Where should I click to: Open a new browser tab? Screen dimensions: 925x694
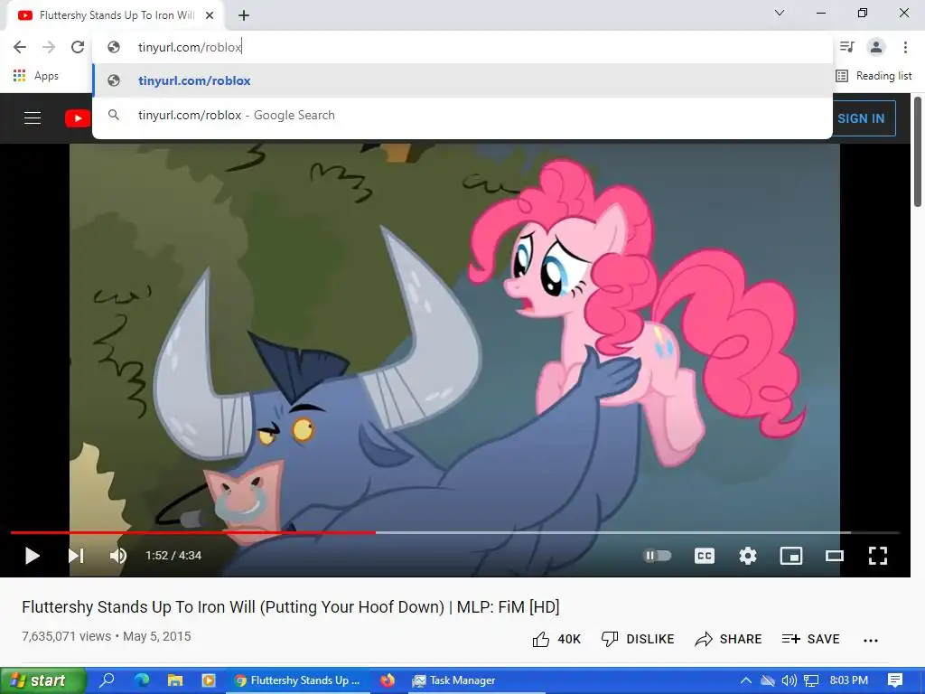click(x=244, y=15)
